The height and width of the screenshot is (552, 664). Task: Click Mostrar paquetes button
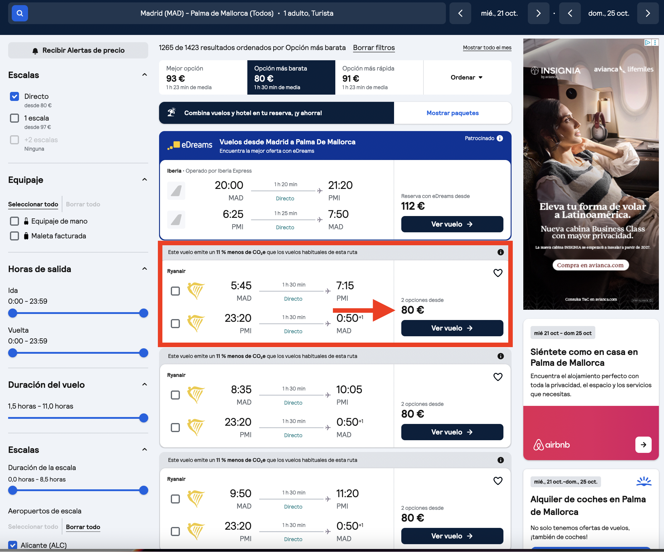click(453, 113)
